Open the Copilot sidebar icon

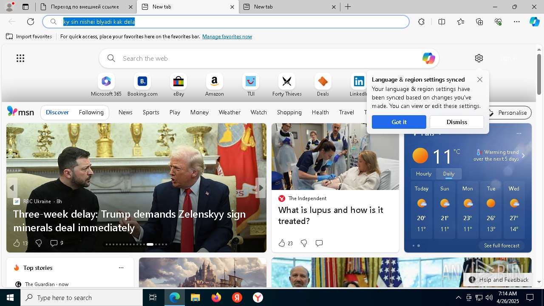pyautogui.click(x=534, y=22)
